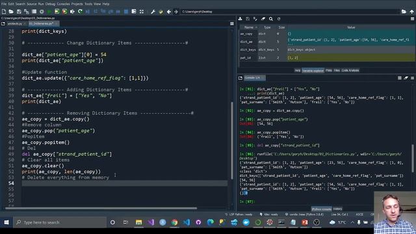The image size is (416, 234).
Task: Open Chrome from the taskbar
Action: pos(175,222)
